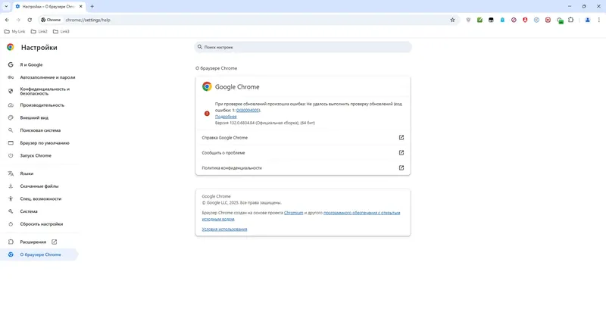Viewport: 606px width, 328px height.
Task: Click Справка Google Chrome row
Action: (303, 138)
